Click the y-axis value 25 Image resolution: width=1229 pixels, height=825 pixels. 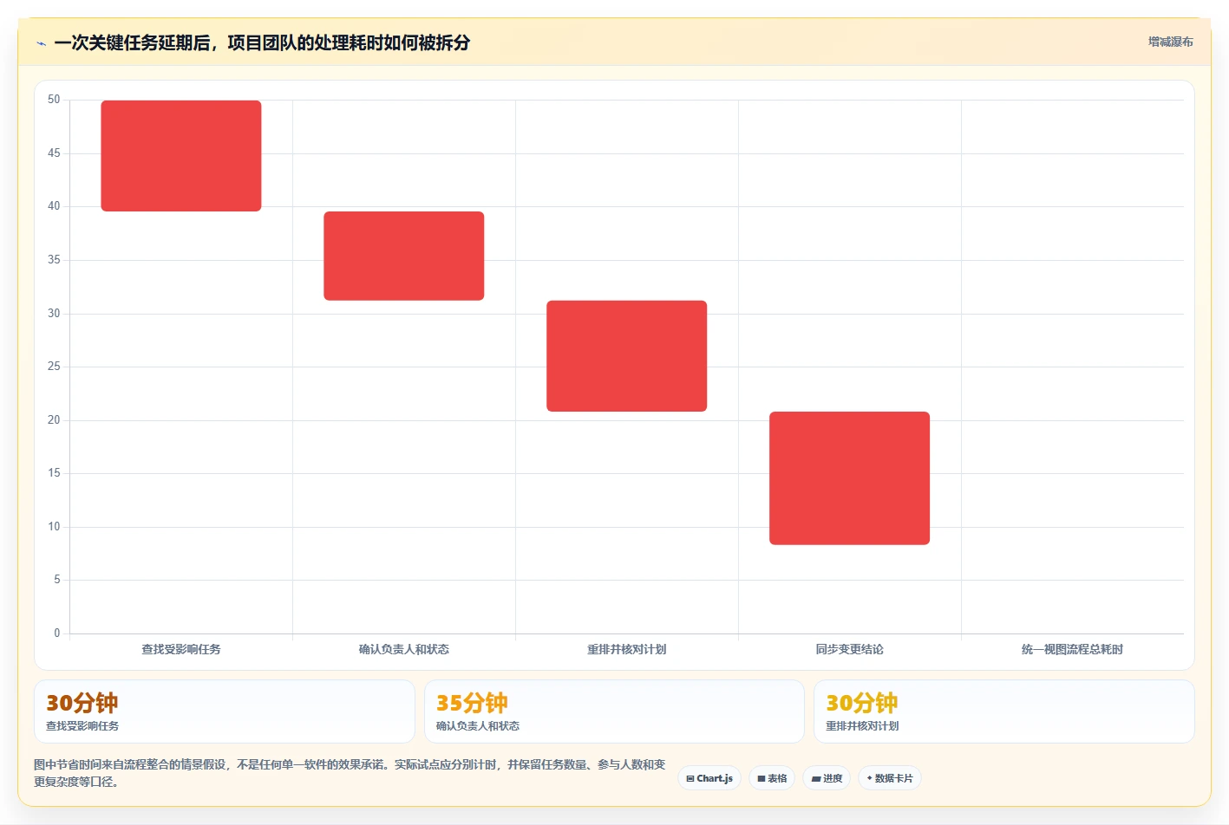[x=54, y=367]
